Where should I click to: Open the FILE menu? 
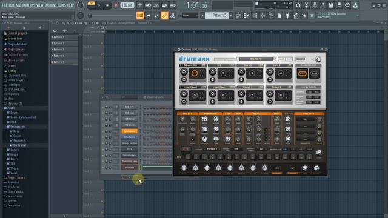point(4,5)
